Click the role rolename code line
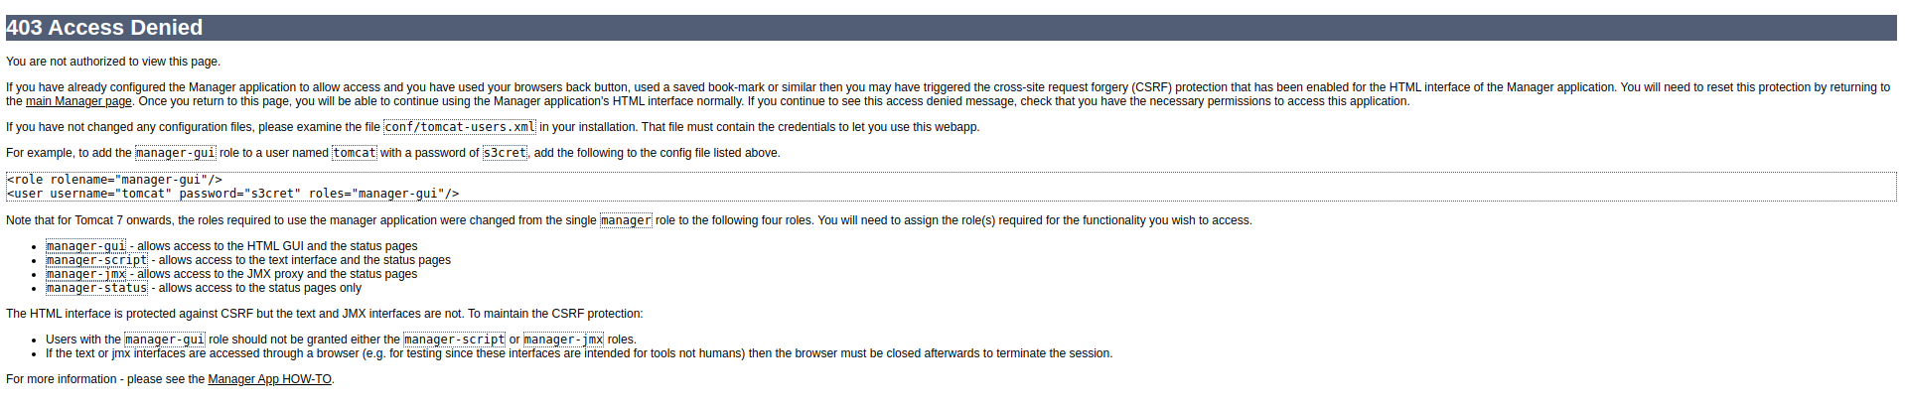The height and width of the screenshot is (409, 1905). [114, 180]
